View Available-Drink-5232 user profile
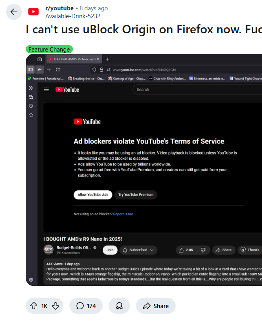 click(73, 16)
